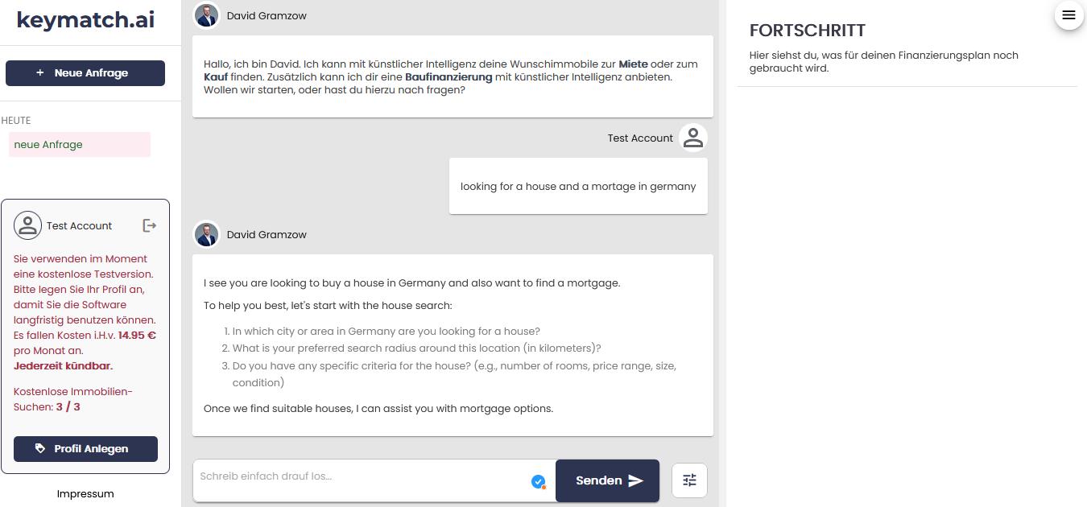The height and width of the screenshot is (507, 1087).
Task: Open the Impressum link
Action: click(x=85, y=493)
